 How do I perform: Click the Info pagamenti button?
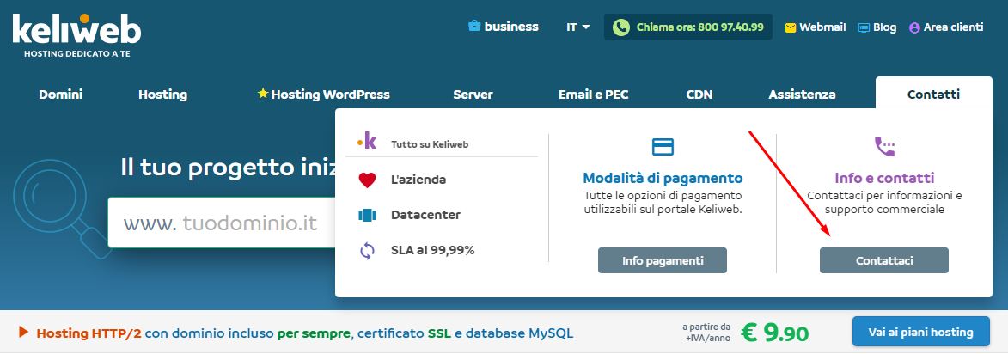tap(663, 261)
